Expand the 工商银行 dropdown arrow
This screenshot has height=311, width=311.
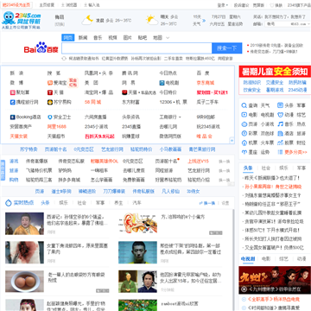pos(180,117)
